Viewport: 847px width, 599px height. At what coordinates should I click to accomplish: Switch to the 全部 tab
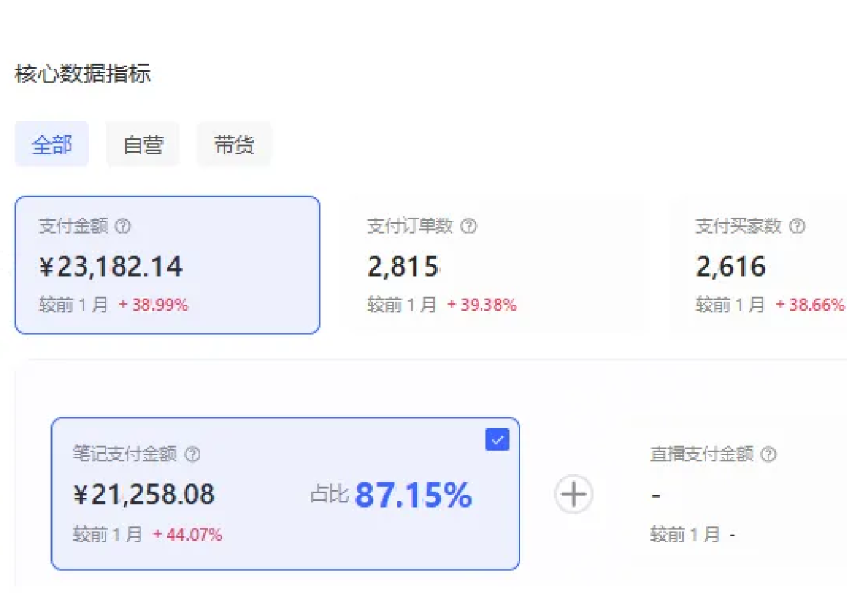(x=52, y=145)
